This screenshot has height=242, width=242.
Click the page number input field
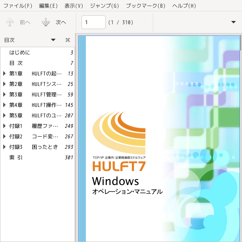click(94, 22)
